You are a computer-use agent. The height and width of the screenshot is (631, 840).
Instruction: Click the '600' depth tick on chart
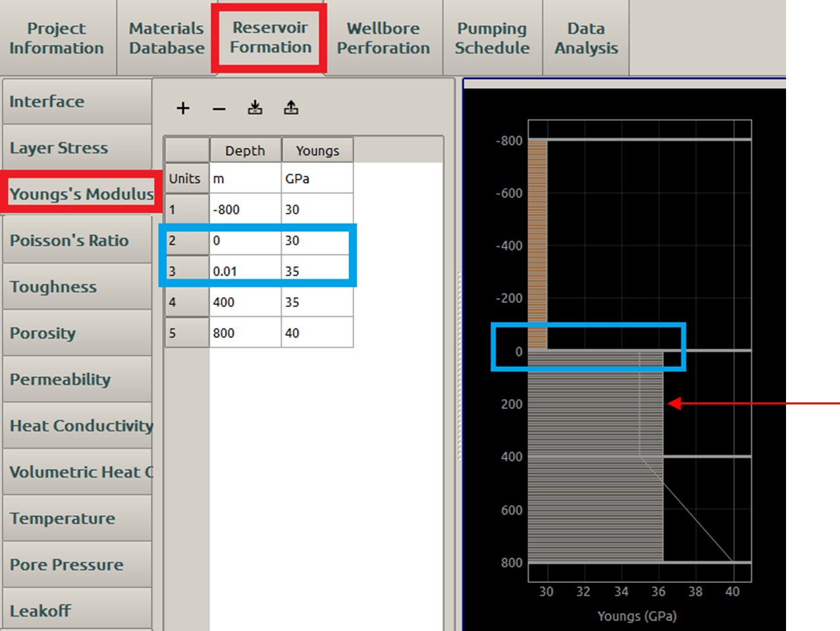point(512,510)
